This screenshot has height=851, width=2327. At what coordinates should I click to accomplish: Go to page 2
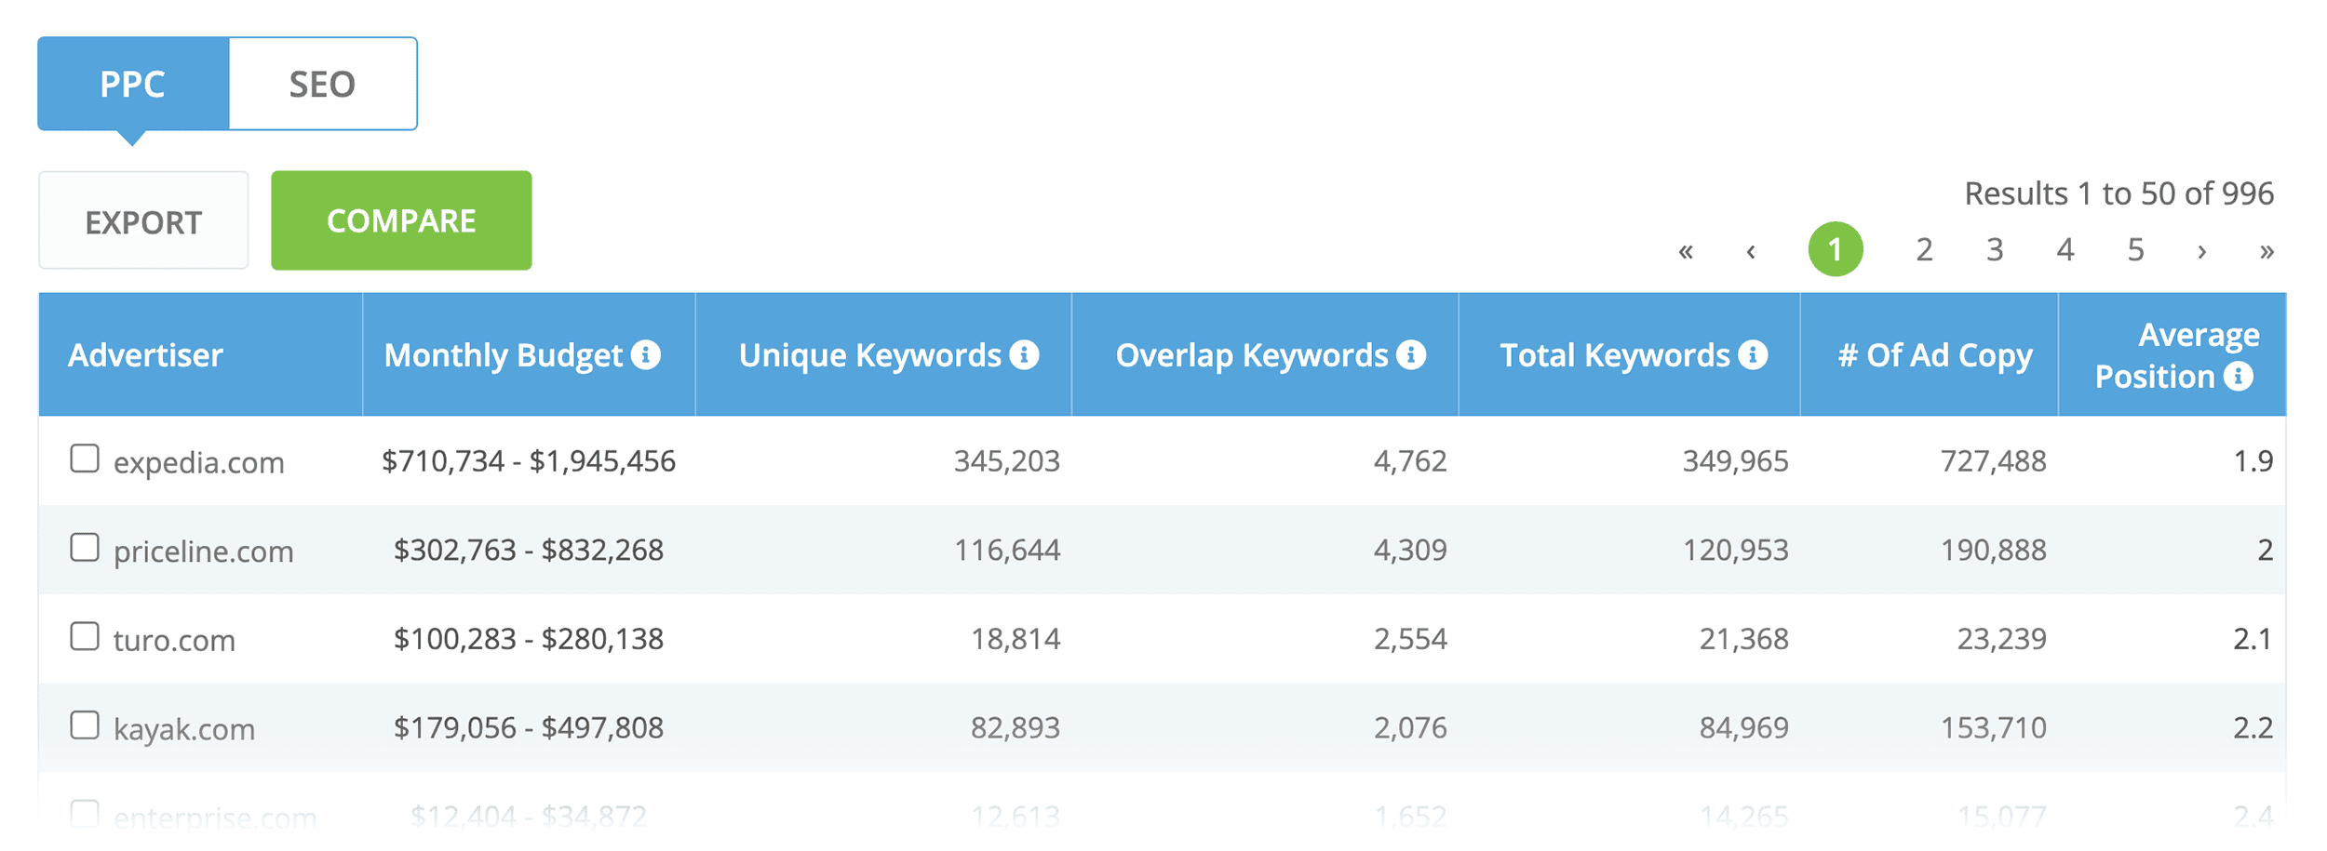click(x=1925, y=249)
